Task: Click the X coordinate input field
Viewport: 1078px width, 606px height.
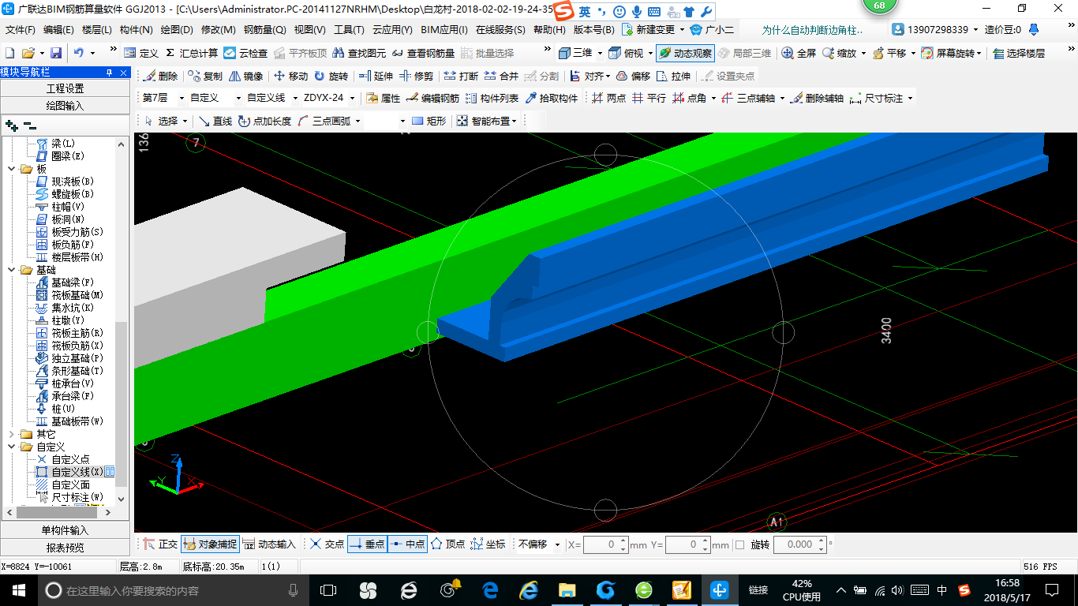Action: (605, 544)
